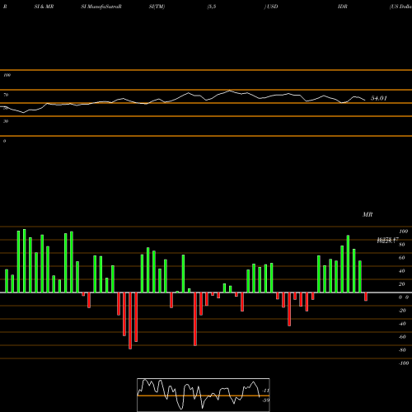Click the 'MR' panel title
This screenshot has width=412, height=412.
point(368,214)
